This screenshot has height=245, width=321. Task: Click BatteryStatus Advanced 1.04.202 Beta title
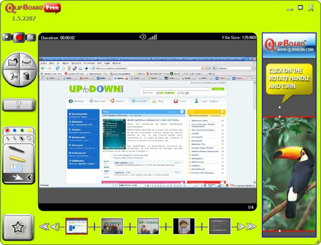coord(153,120)
